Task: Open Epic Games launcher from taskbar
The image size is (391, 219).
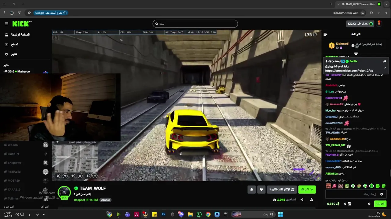Action: pos(226,214)
